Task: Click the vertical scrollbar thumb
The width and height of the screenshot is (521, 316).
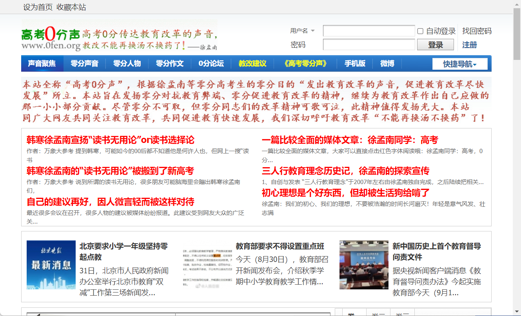Action: coord(517,34)
